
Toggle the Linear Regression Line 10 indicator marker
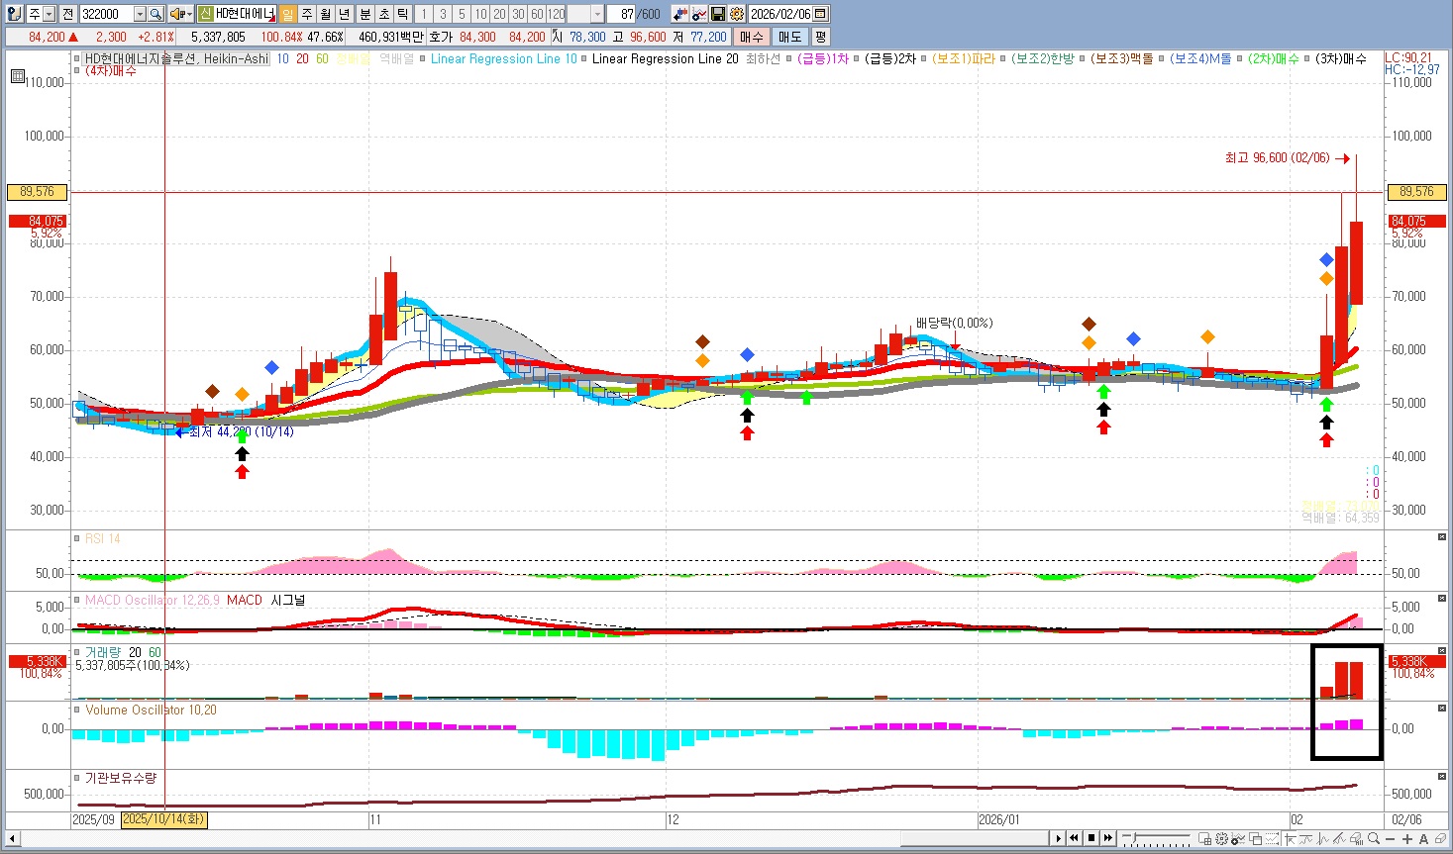[422, 58]
